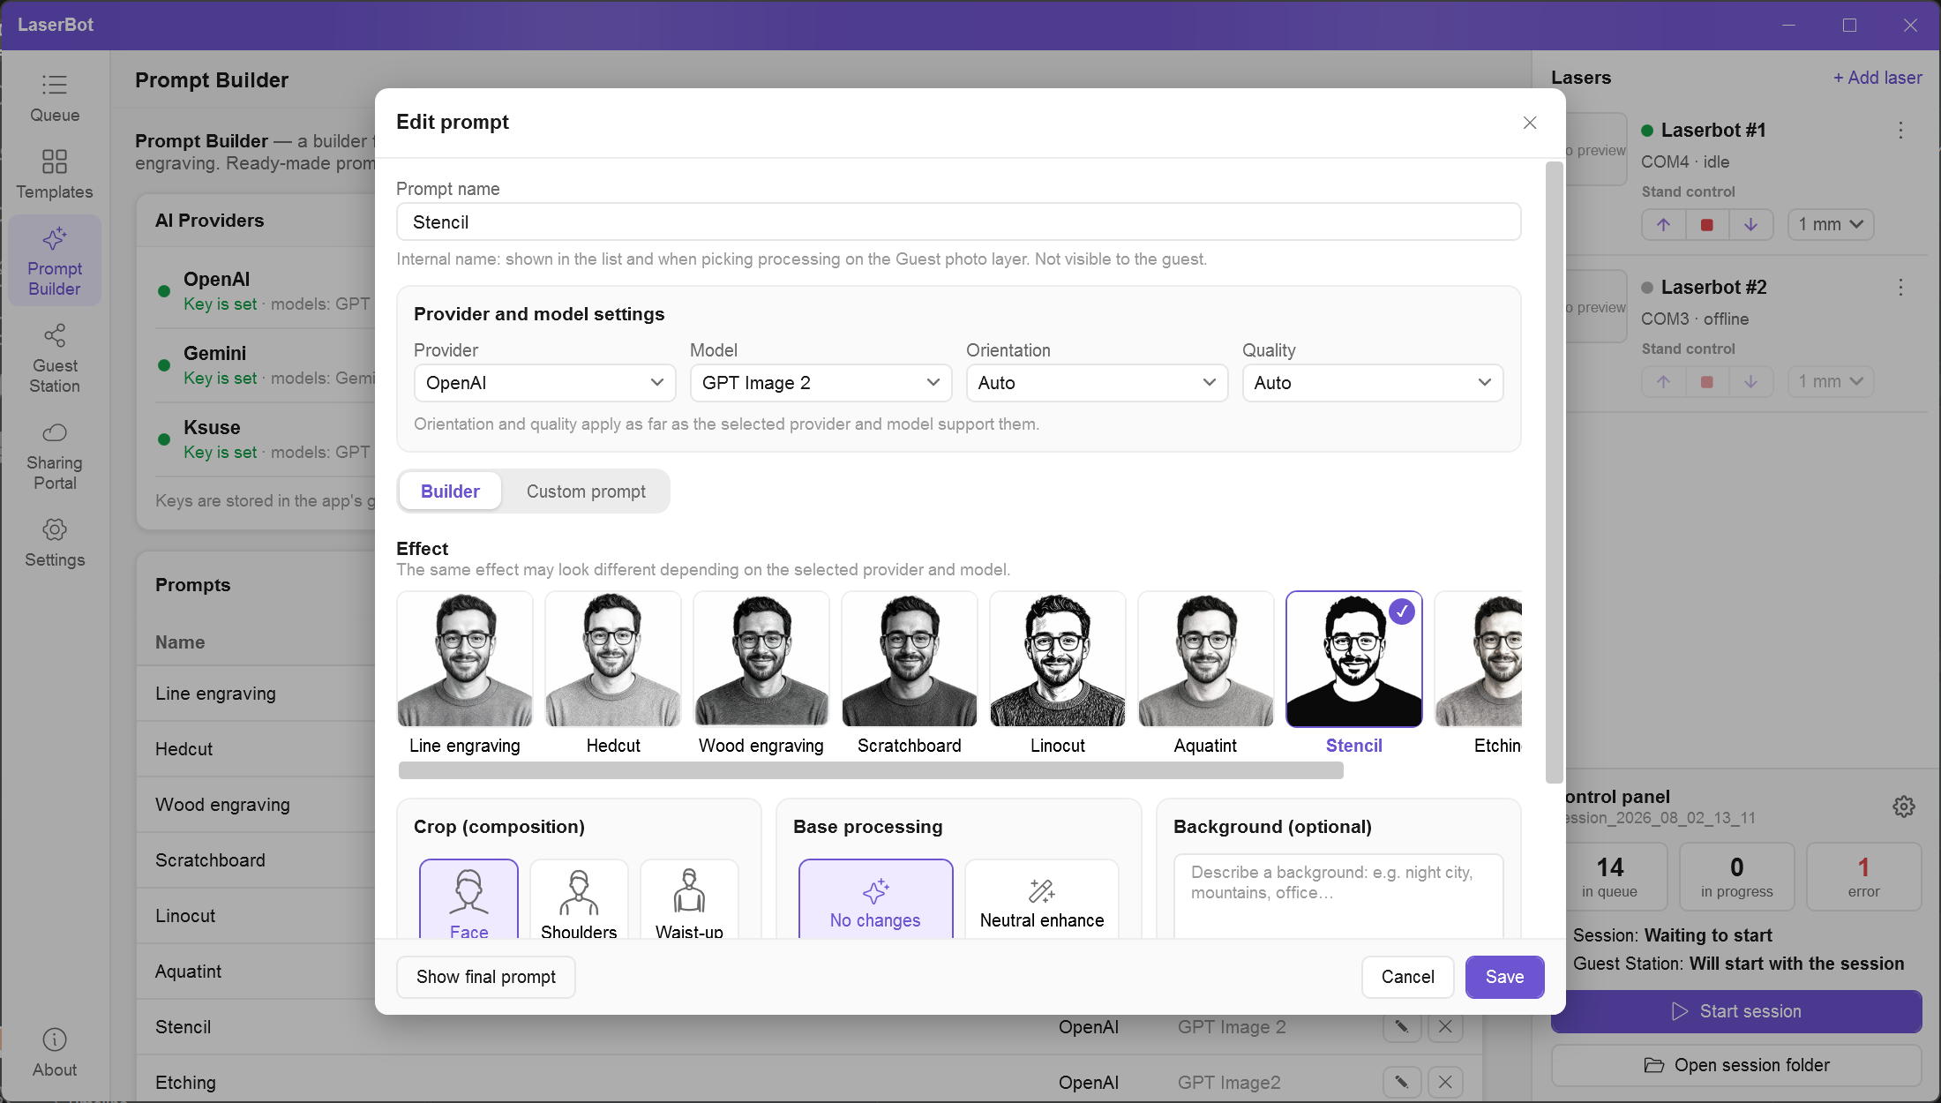Screen dimensions: 1941x1103
Task: Expand the Provider dropdown
Action: (544, 383)
